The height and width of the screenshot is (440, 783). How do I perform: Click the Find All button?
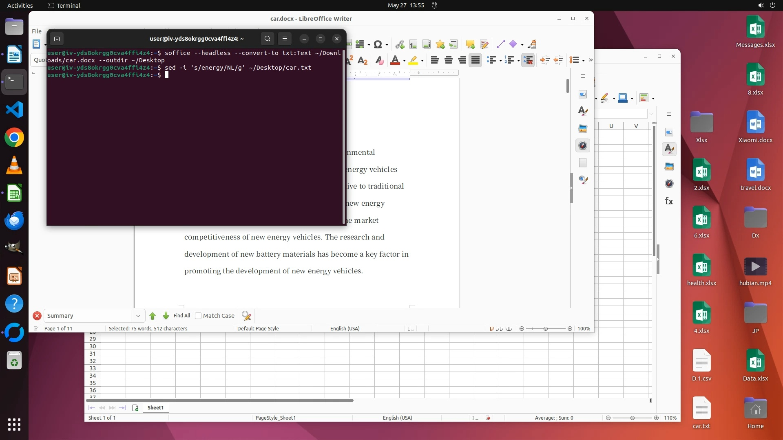pyautogui.click(x=182, y=316)
